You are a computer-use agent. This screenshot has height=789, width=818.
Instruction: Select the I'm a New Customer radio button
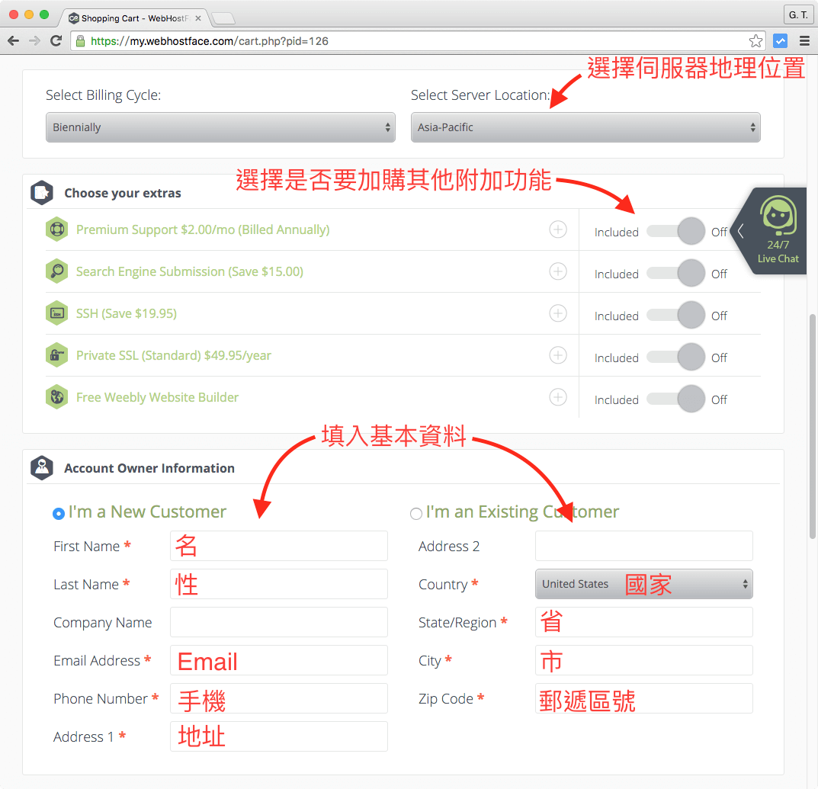click(59, 514)
